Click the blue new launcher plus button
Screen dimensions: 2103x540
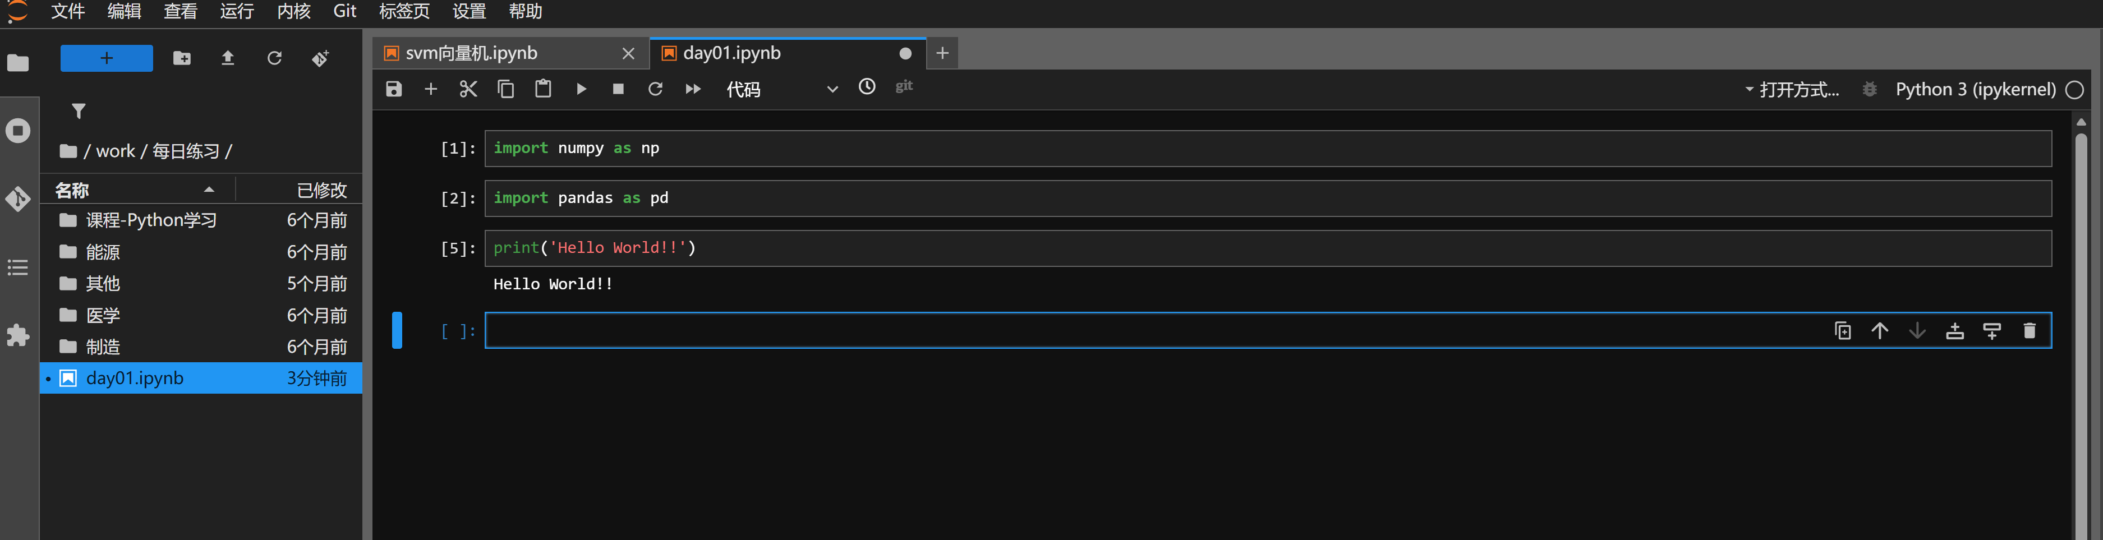pos(107,58)
